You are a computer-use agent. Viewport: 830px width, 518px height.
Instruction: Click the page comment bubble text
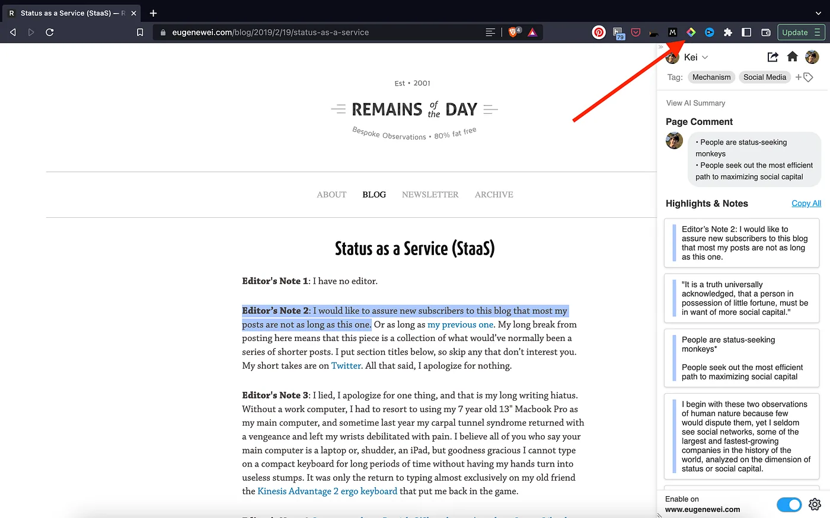click(x=754, y=159)
